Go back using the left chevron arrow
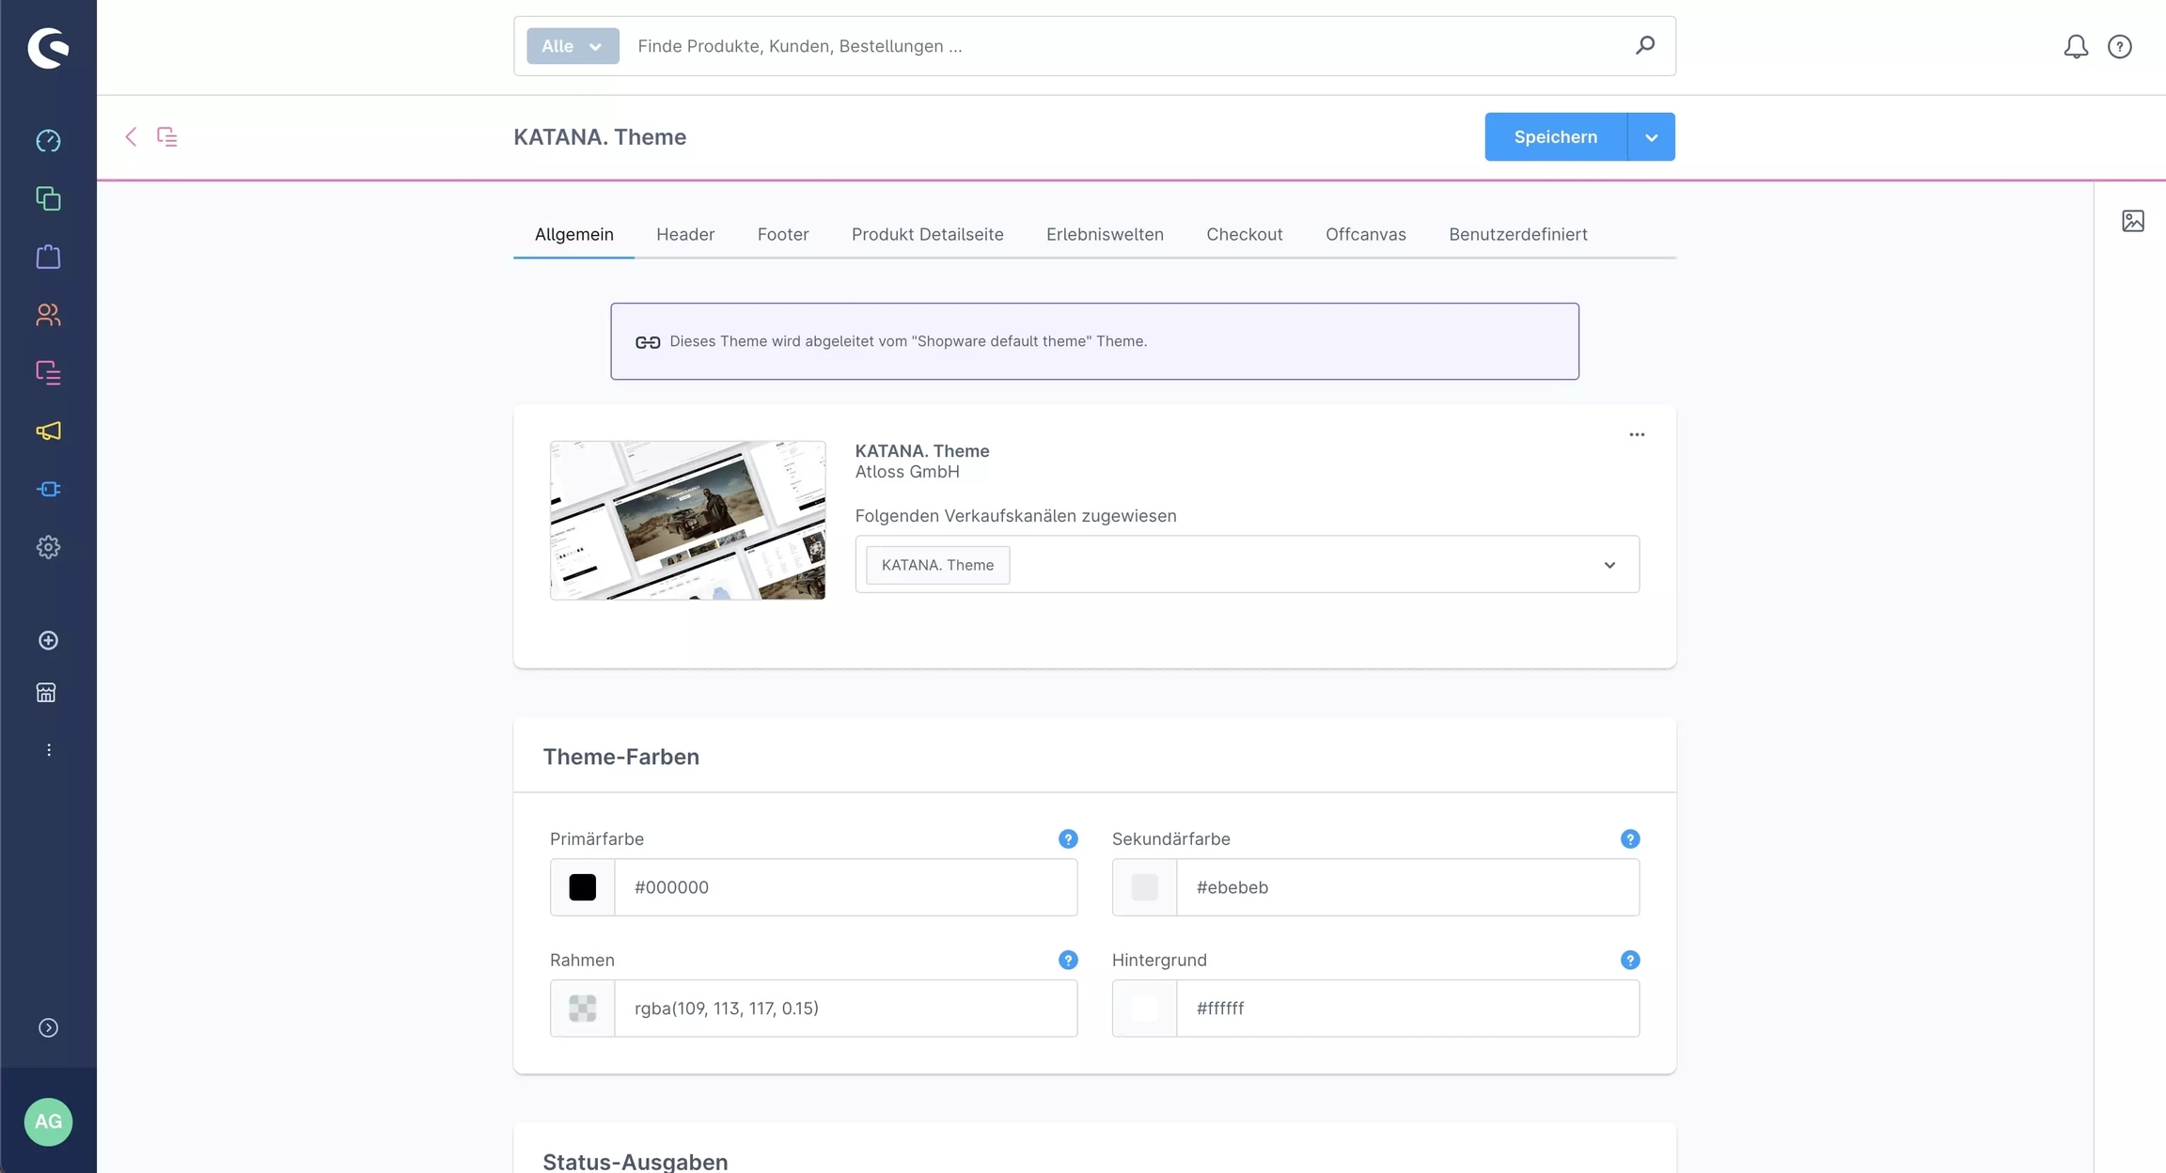Image resolution: width=2166 pixels, height=1173 pixels. pos(131,137)
